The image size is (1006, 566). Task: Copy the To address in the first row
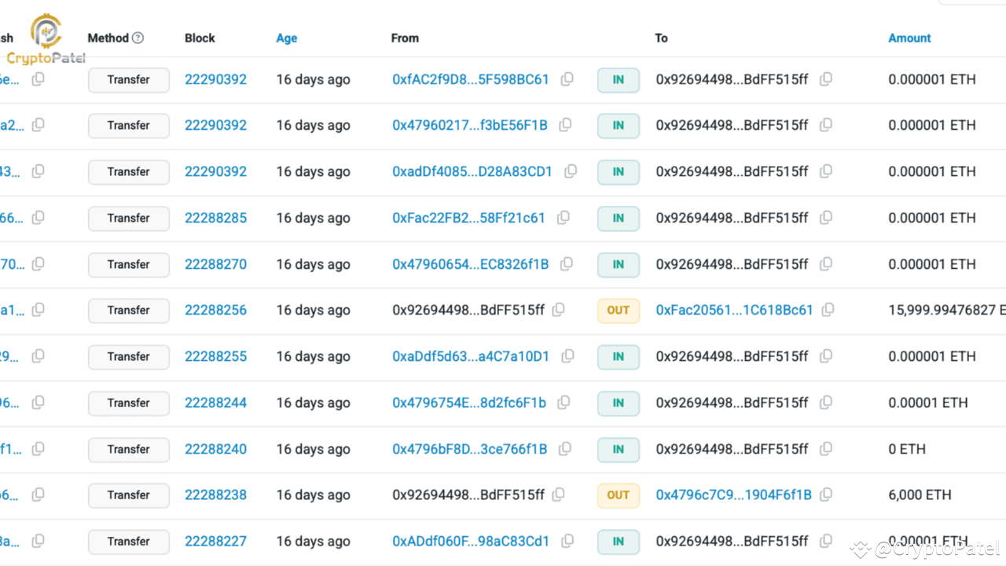[x=826, y=79]
